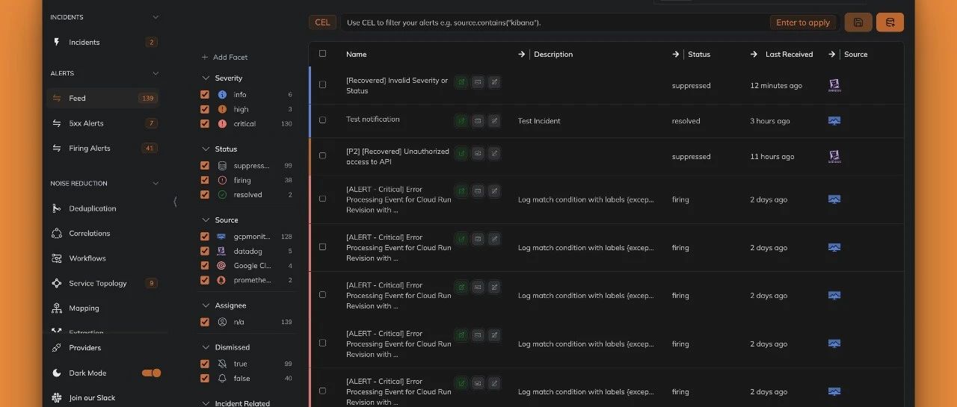
Task: Uncheck the resolved status filter
Action: click(x=205, y=195)
